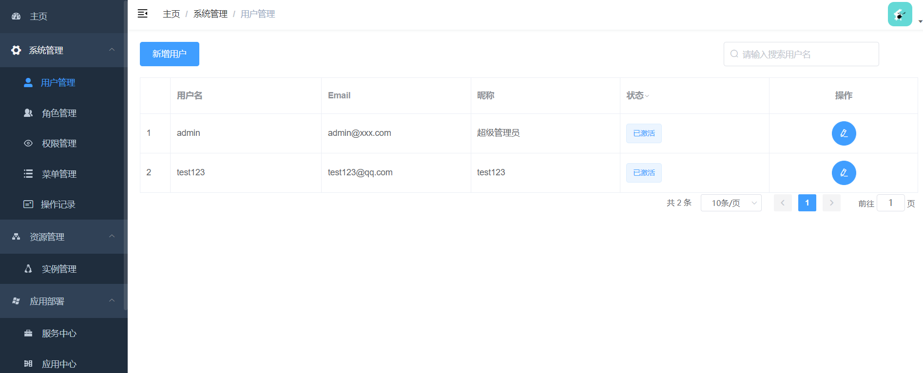Collapse the 资源管理 menu group

[x=112, y=236]
